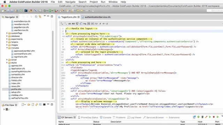Select commentForm.cfm in Navigator
This screenshot has height=125, width=223.
tap(22, 54)
